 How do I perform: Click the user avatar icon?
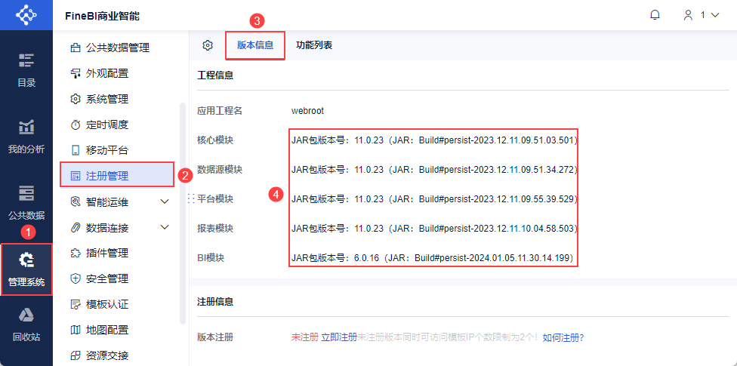tap(688, 15)
